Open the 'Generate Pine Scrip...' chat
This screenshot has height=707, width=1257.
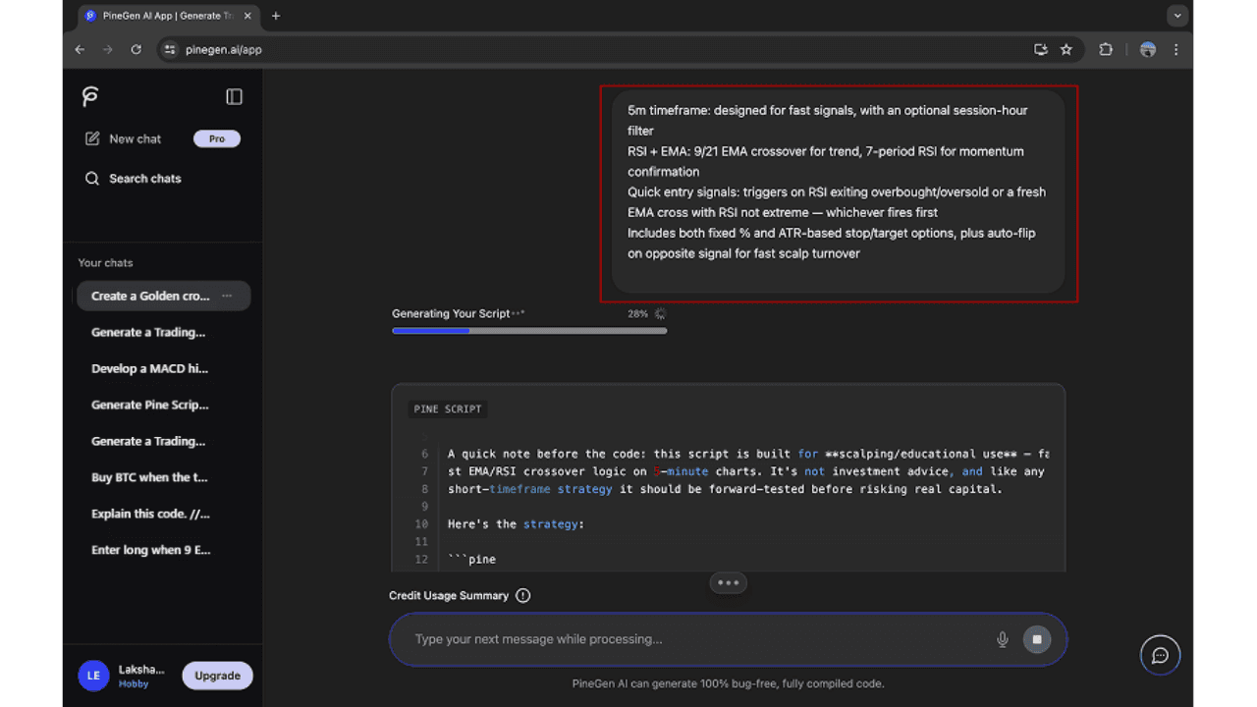(150, 405)
